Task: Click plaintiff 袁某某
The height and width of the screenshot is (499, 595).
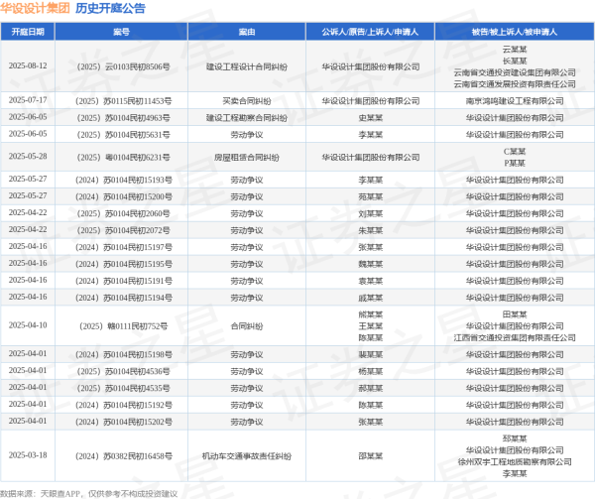Action: click(370, 281)
